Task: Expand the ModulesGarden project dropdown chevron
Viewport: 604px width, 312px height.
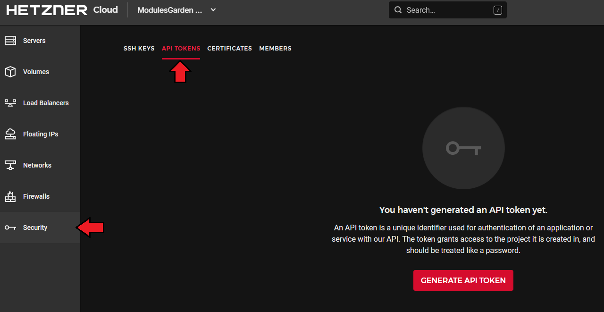Action: pos(213,10)
